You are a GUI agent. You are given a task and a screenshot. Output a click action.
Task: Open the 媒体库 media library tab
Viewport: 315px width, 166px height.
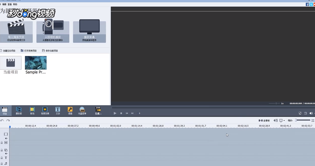pyautogui.click(x=19, y=111)
